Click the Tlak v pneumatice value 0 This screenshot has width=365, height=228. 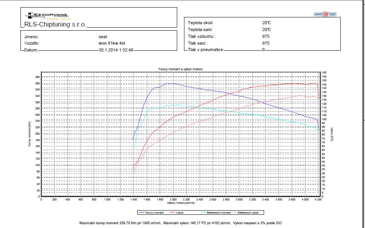coord(263,50)
